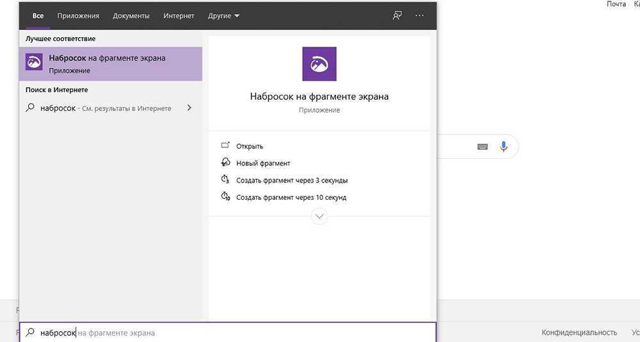Click the feedback icon in search header
This screenshot has width=640, height=342.
click(397, 15)
